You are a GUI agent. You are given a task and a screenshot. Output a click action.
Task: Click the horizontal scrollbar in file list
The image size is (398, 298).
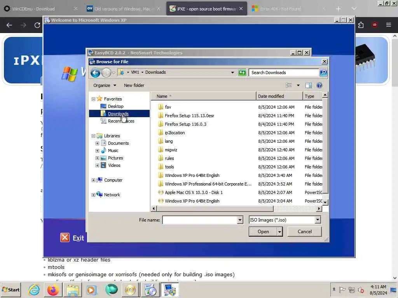point(215,209)
